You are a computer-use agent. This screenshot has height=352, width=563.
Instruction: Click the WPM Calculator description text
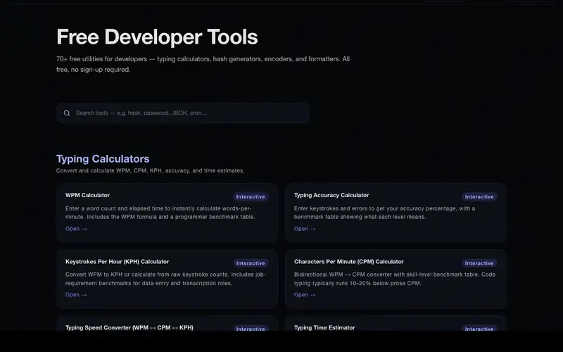tap(160, 213)
